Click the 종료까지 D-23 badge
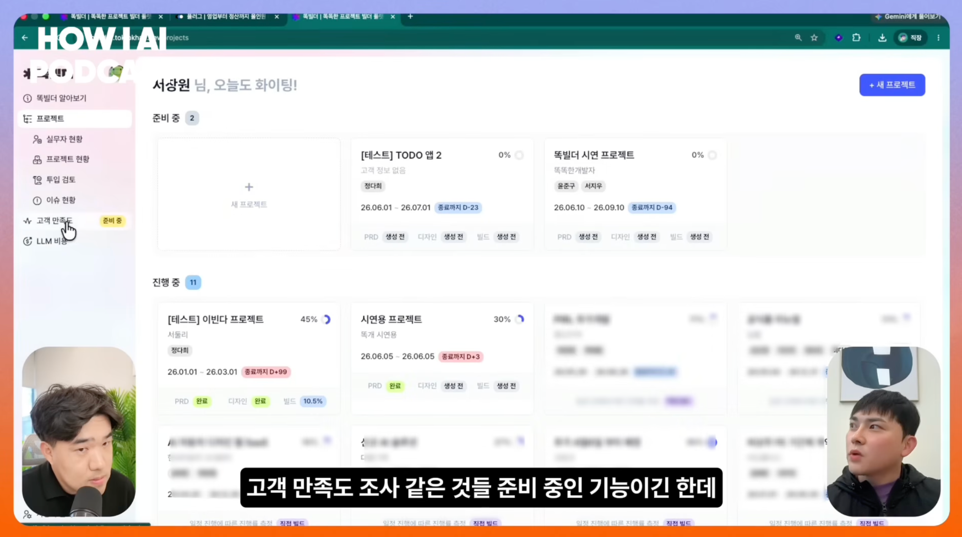This screenshot has width=962, height=537. pos(458,208)
